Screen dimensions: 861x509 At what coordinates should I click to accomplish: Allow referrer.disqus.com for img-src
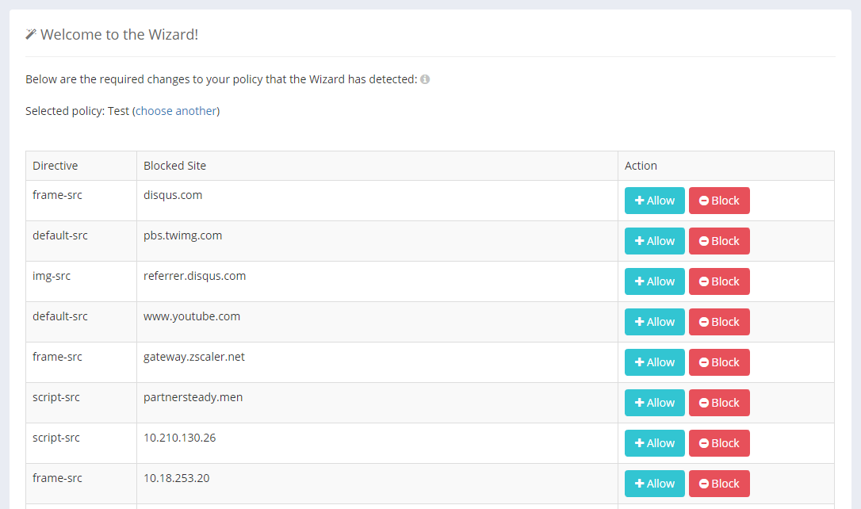coord(654,281)
